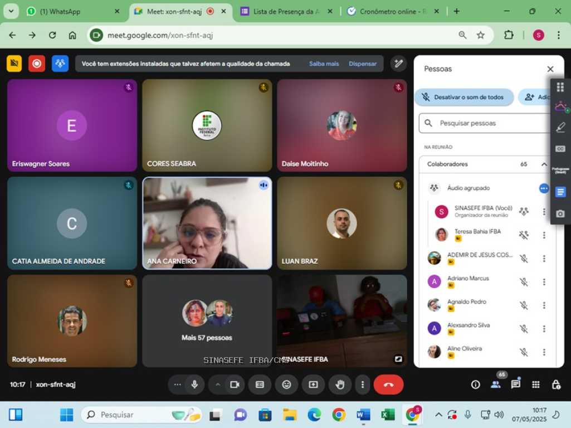Reload the Meet page
Image resolution: width=571 pixels, height=428 pixels.
tap(52, 35)
